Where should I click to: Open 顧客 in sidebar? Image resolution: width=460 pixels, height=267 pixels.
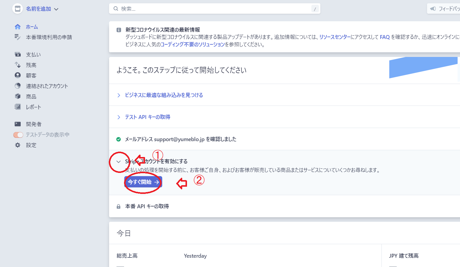point(31,76)
